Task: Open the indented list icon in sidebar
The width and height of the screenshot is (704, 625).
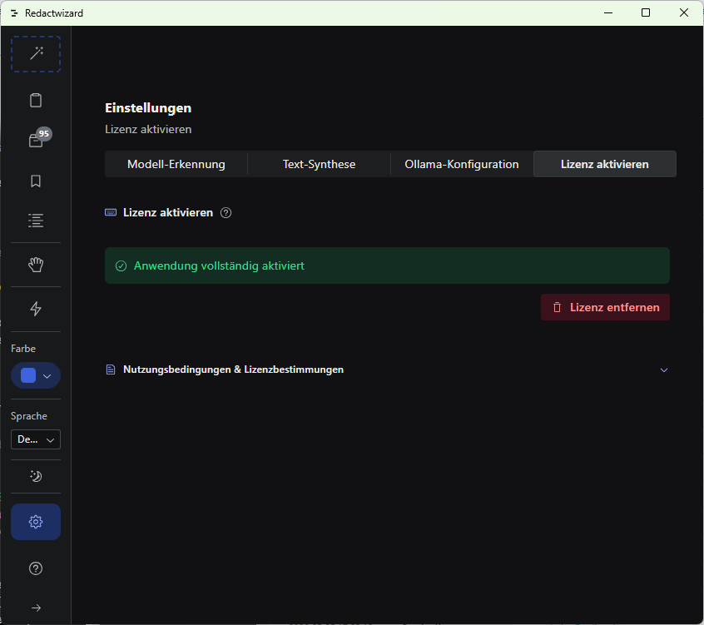Action: pyautogui.click(x=36, y=221)
